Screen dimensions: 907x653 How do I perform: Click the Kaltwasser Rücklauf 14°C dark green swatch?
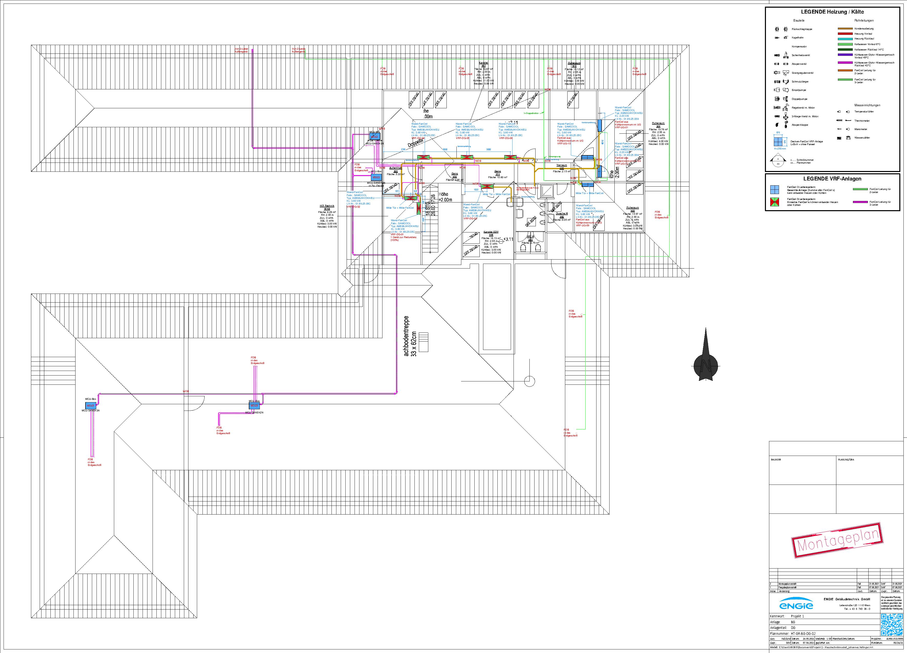coord(845,50)
